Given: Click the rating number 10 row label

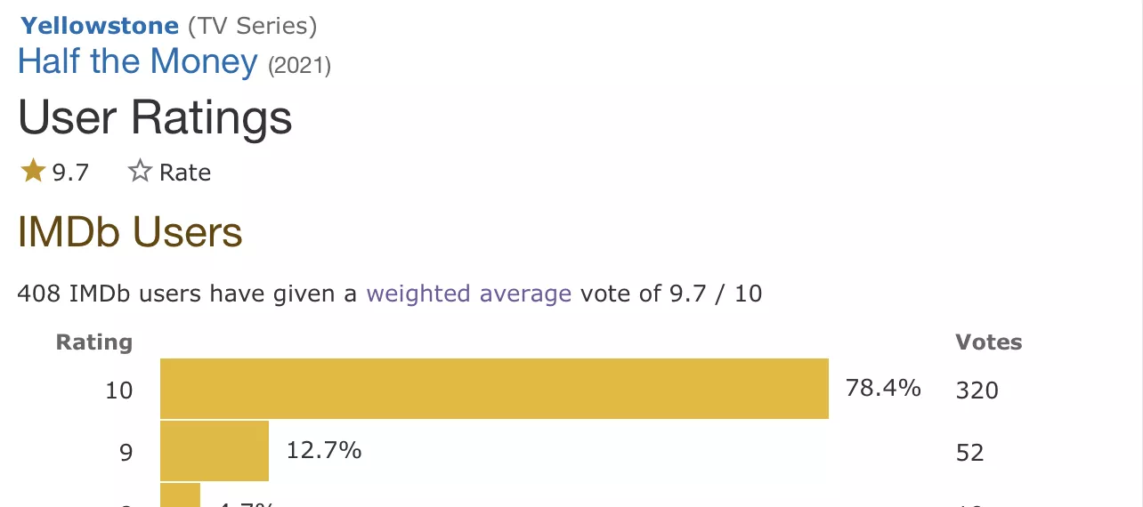Looking at the screenshot, I should click(119, 390).
